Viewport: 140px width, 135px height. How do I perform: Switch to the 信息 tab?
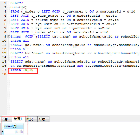pyautogui.click(x=6, y=119)
